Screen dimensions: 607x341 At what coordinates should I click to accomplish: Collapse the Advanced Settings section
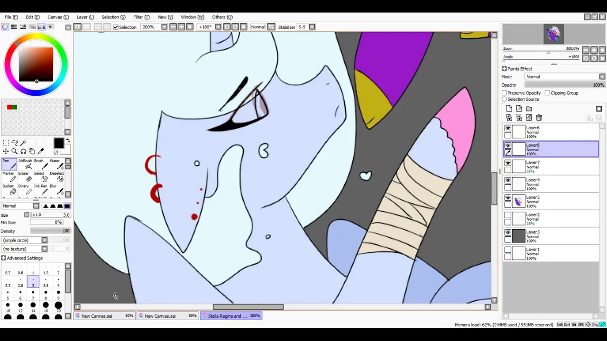click(x=3, y=258)
